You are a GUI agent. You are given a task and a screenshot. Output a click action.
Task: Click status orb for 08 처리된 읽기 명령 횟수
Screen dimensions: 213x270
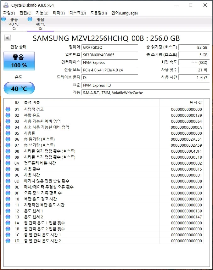(8, 151)
